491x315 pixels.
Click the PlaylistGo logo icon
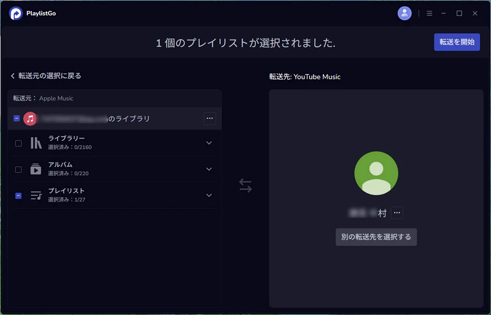click(15, 13)
